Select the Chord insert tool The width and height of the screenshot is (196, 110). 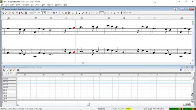tap(111, 13)
